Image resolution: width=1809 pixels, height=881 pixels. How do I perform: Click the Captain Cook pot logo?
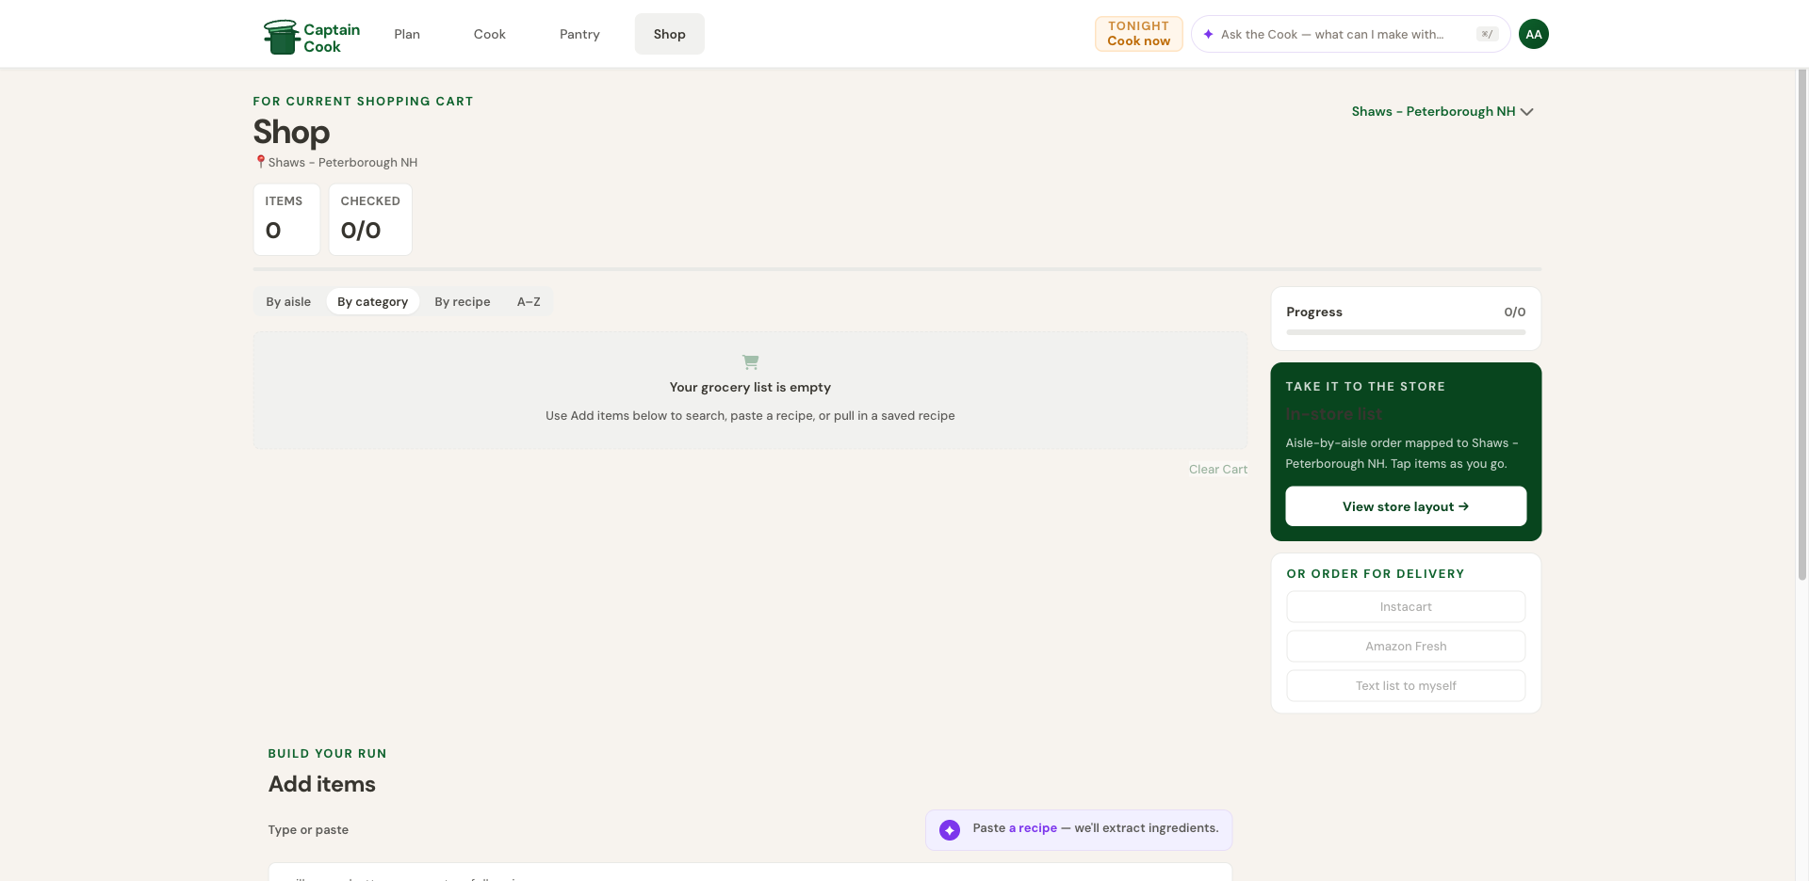(x=281, y=37)
